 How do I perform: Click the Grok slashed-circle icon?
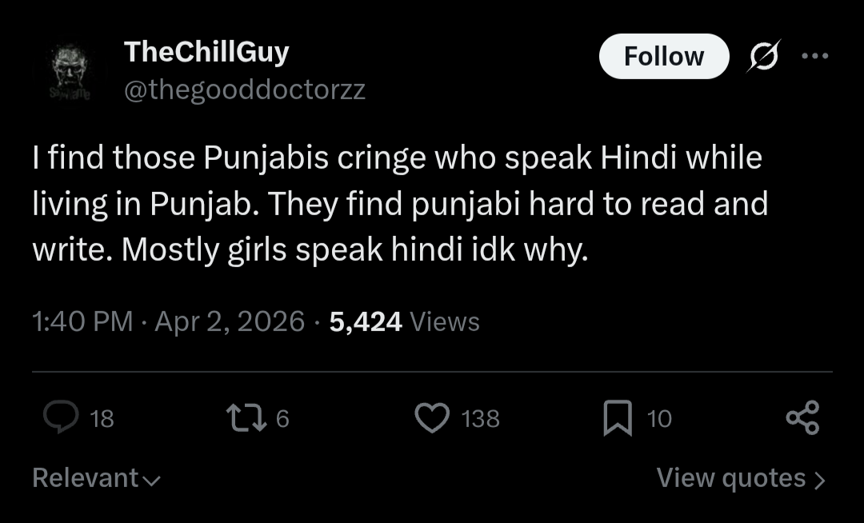[762, 57]
